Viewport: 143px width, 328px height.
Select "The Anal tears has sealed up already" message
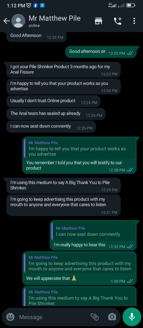click(56, 114)
